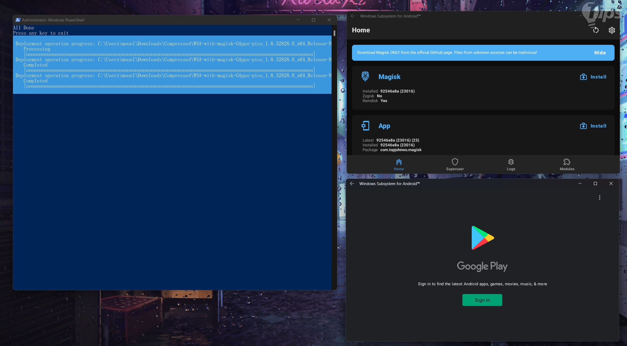Open the Modules tab
This screenshot has height=346, width=627.
[567, 164]
